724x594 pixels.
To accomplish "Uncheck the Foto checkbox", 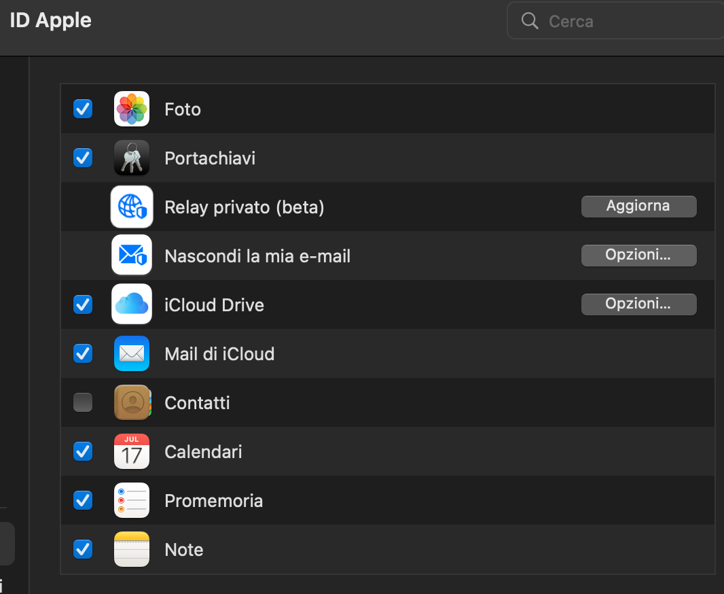I will tap(83, 109).
